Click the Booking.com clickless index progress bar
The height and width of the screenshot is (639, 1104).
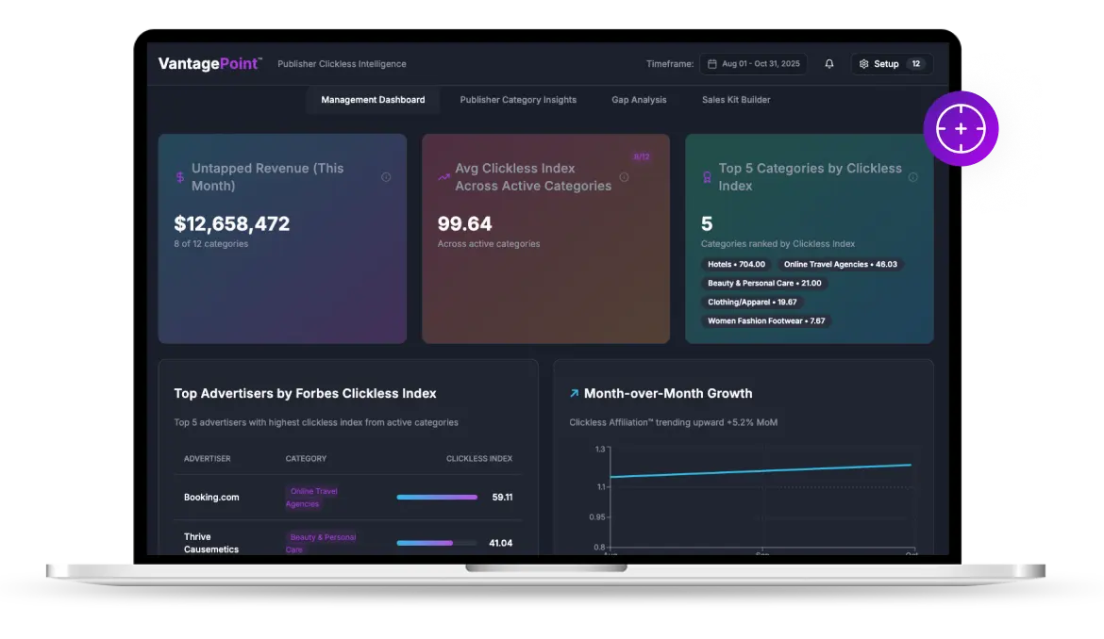[437, 497]
